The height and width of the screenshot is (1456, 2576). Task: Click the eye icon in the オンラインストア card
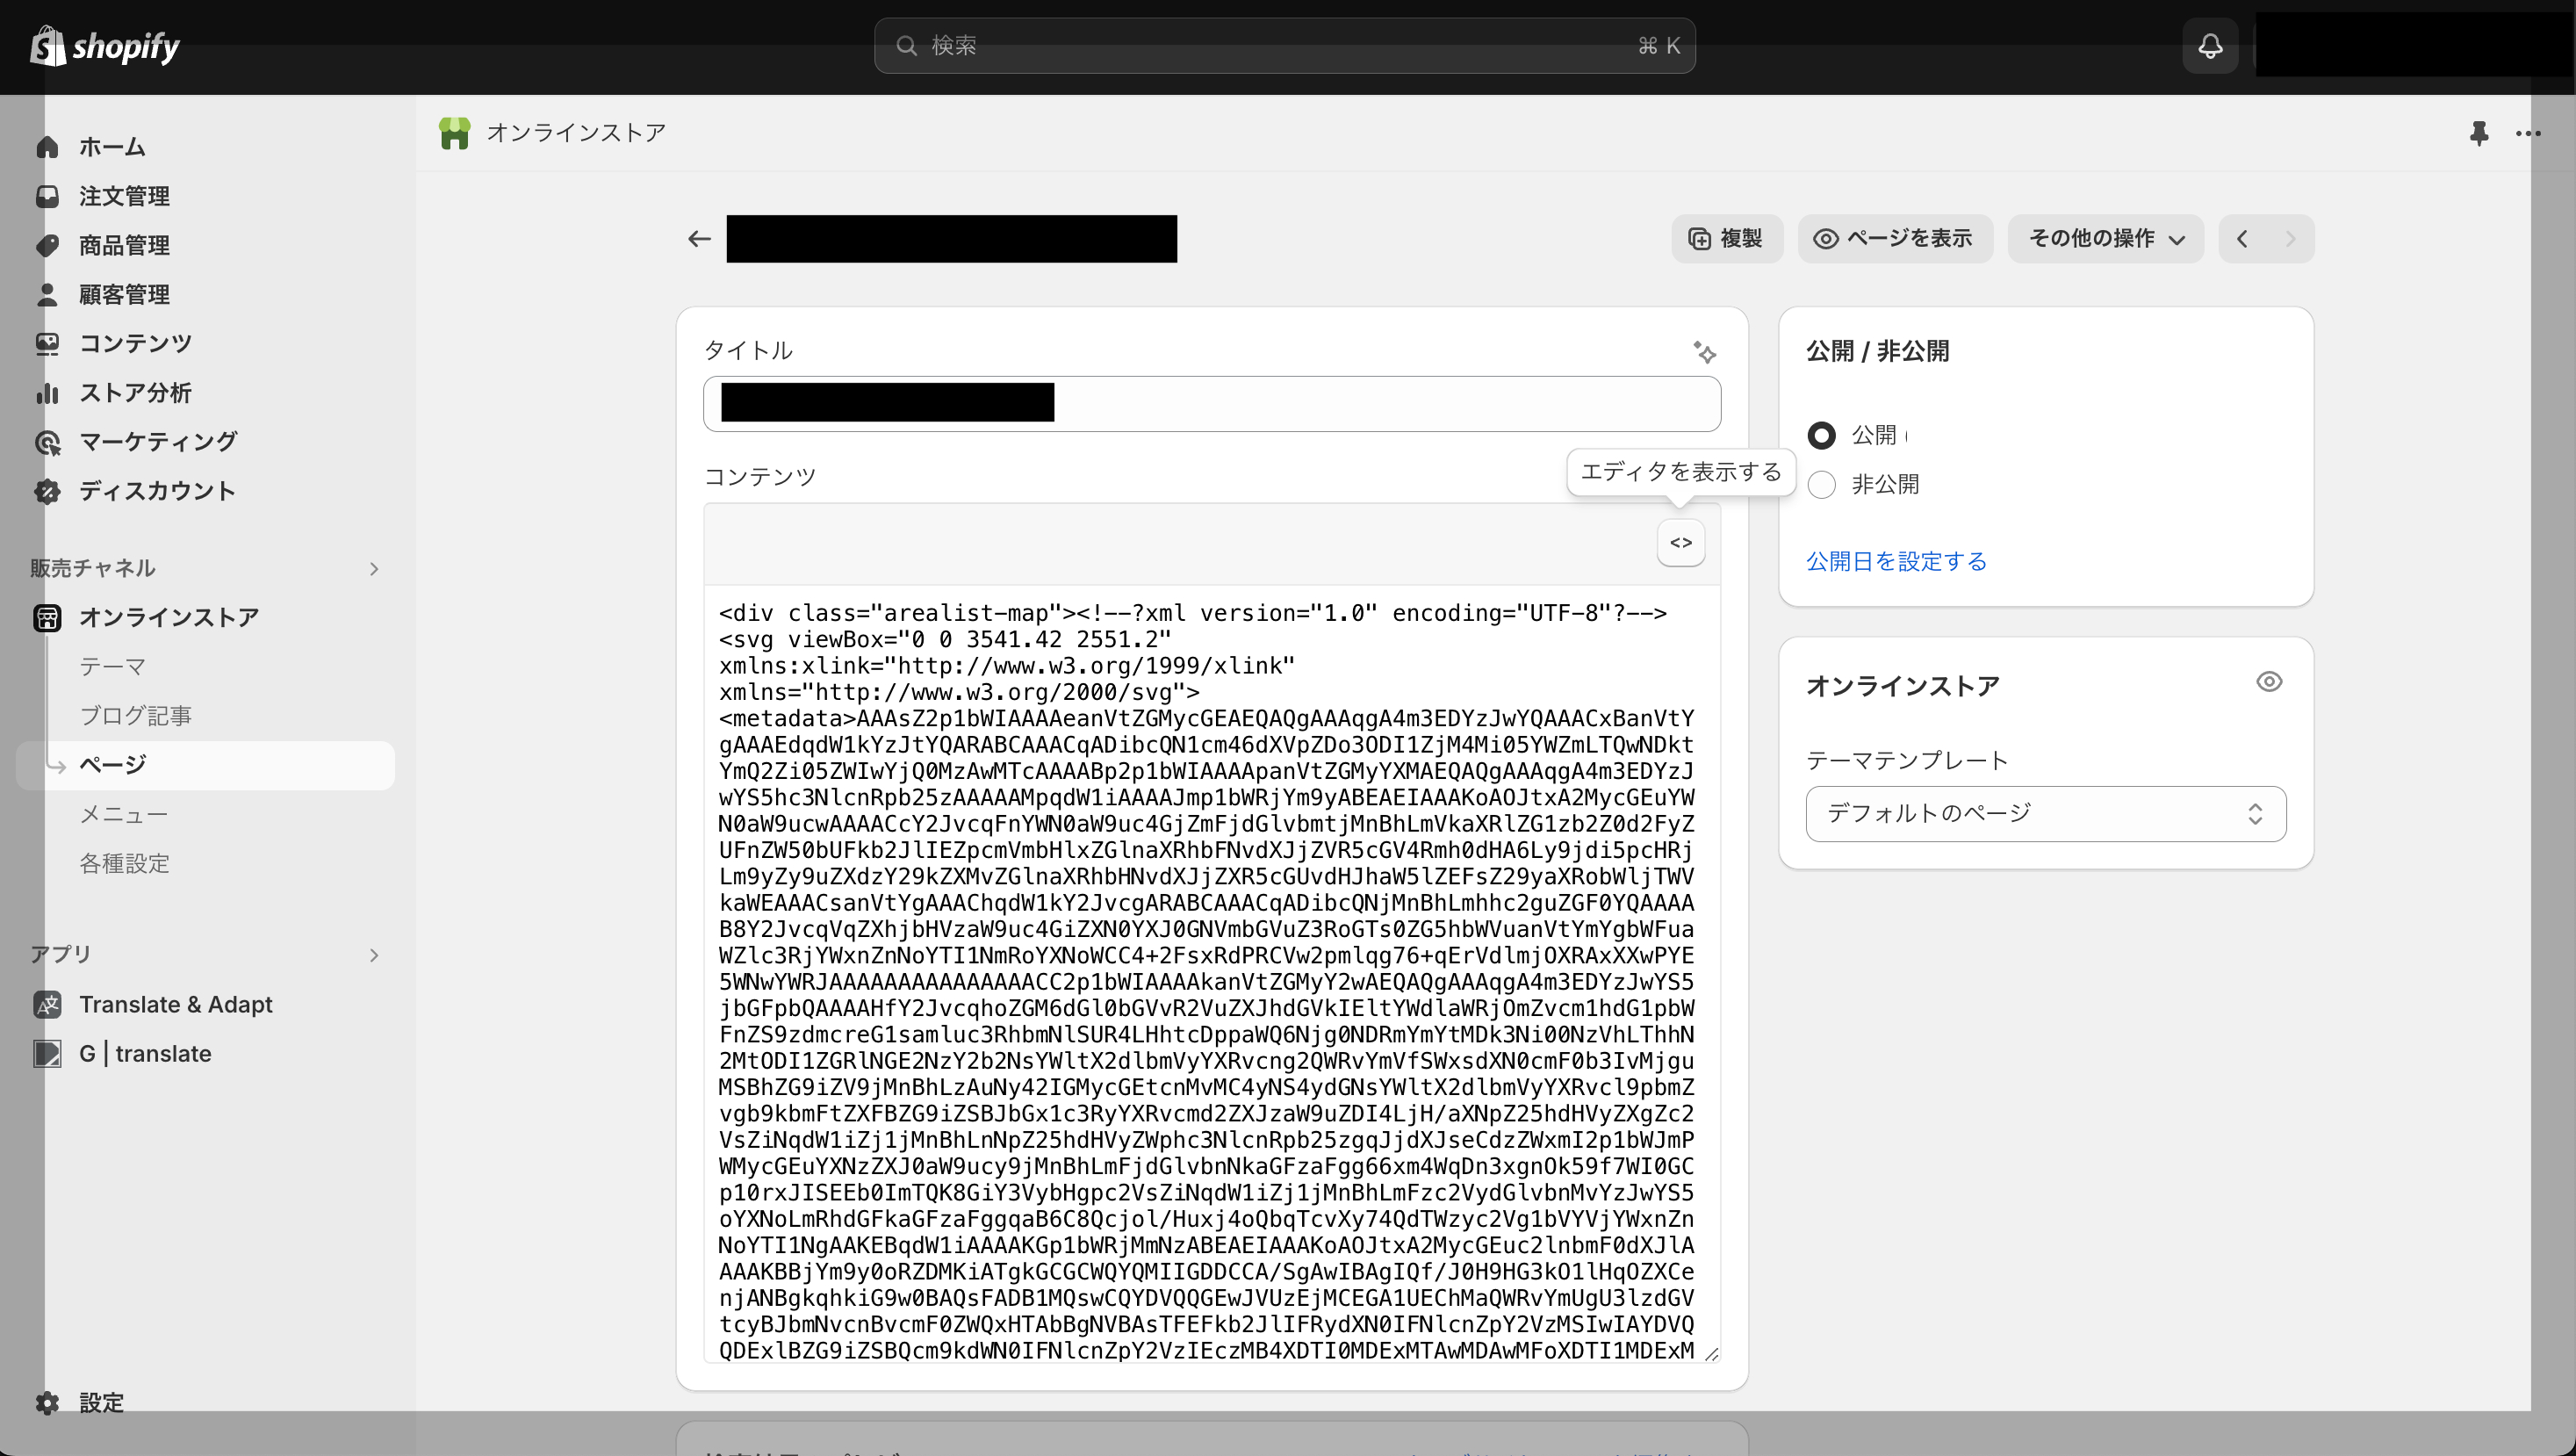pyautogui.click(x=2269, y=682)
